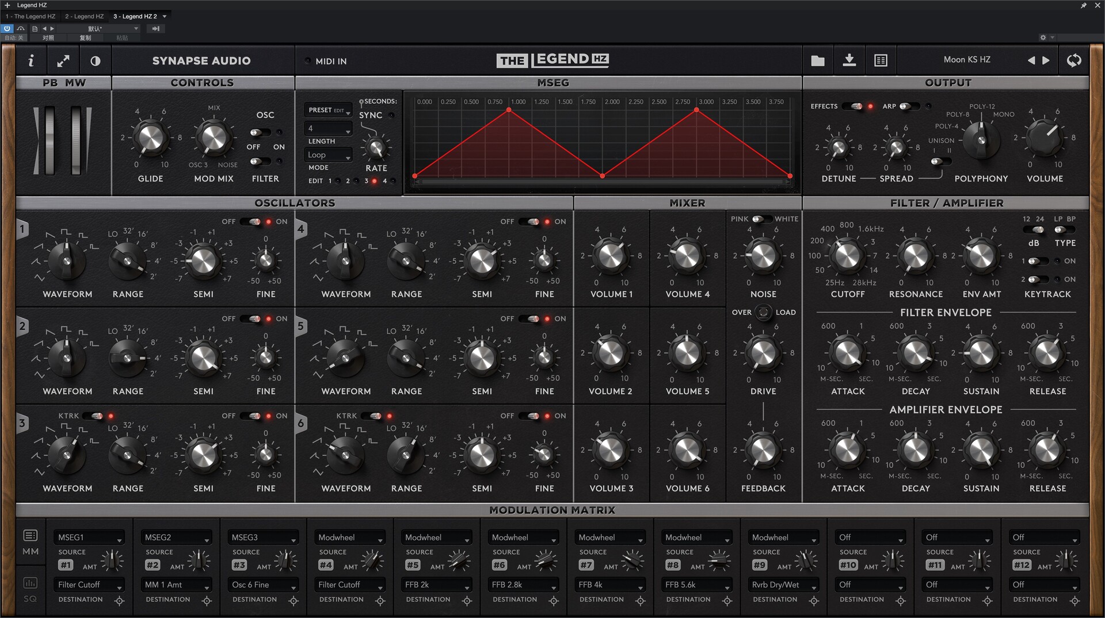Toggle filter 12/24 dB switch
The height and width of the screenshot is (618, 1105).
[1034, 230]
